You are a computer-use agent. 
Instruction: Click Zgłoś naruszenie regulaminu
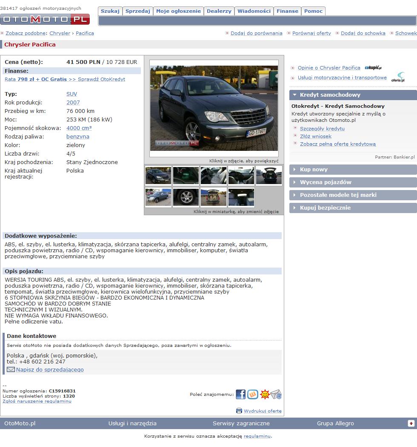(37, 401)
